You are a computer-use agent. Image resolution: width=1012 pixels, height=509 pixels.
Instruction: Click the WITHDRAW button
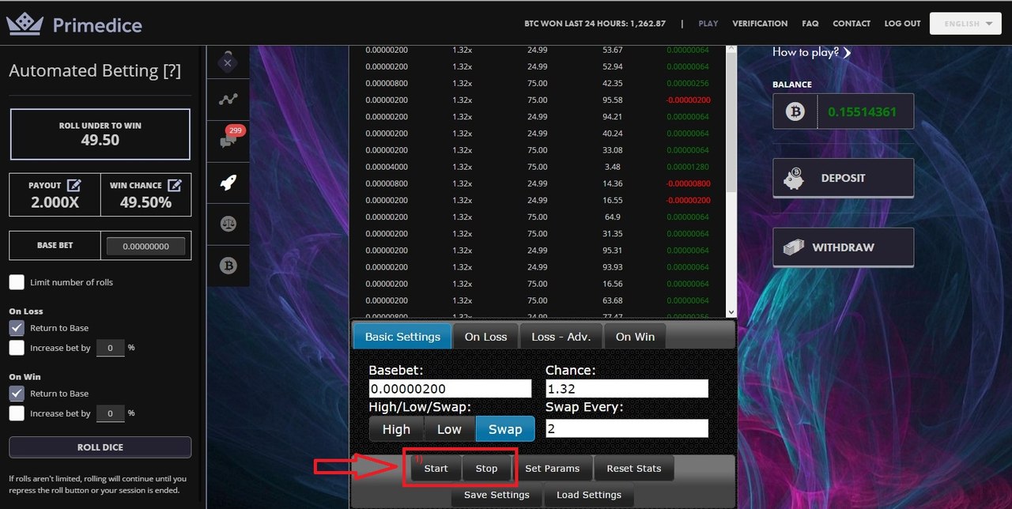click(843, 247)
